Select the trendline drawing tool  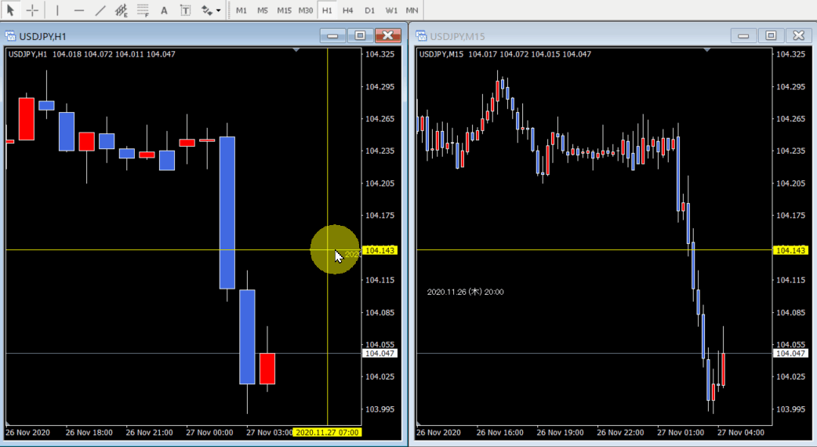[100, 10]
